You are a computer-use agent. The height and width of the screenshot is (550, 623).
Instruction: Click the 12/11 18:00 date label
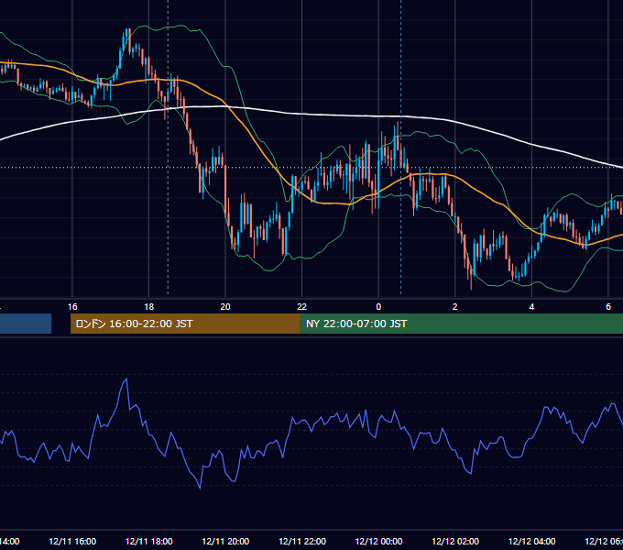click(x=149, y=541)
